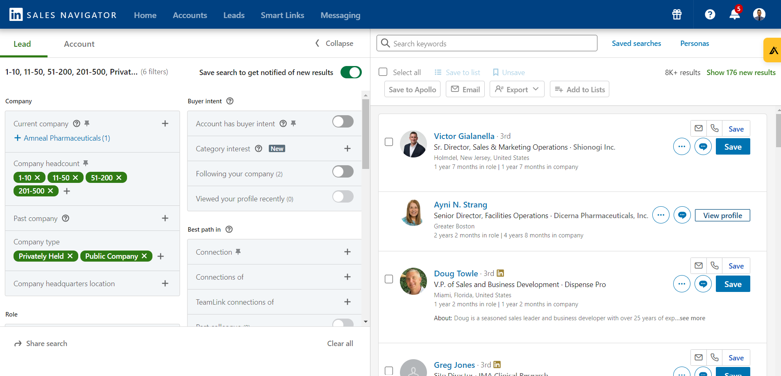Remove the 1-10 headcount chip
The width and height of the screenshot is (781, 376).
pos(37,178)
